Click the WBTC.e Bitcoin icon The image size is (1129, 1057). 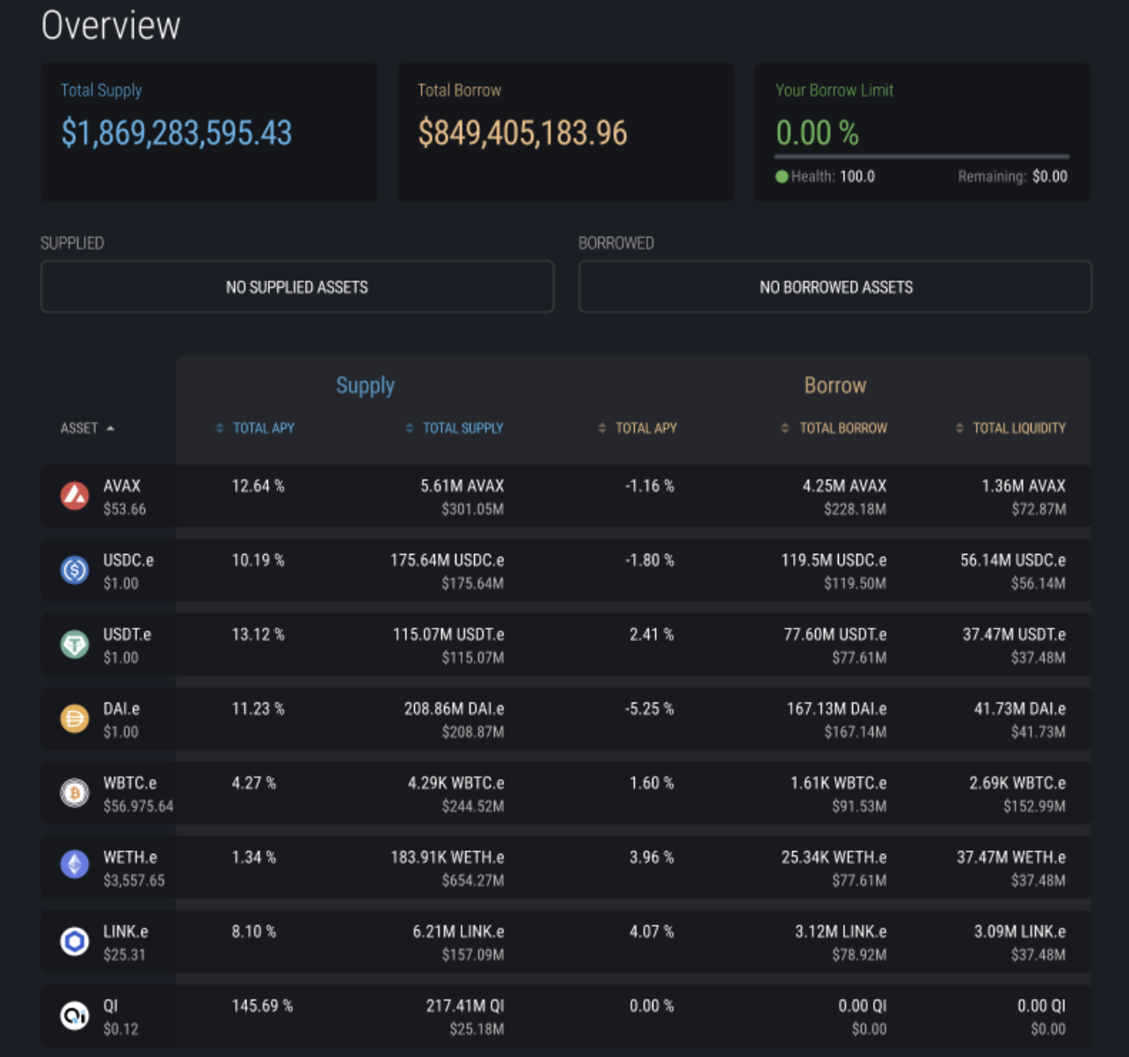tap(75, 792)
